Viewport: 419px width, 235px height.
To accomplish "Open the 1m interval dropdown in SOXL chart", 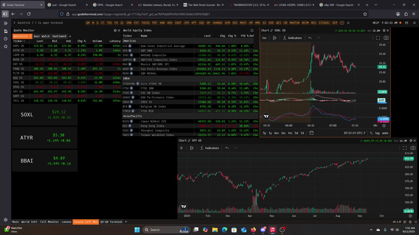I will (x=264, y=38).
